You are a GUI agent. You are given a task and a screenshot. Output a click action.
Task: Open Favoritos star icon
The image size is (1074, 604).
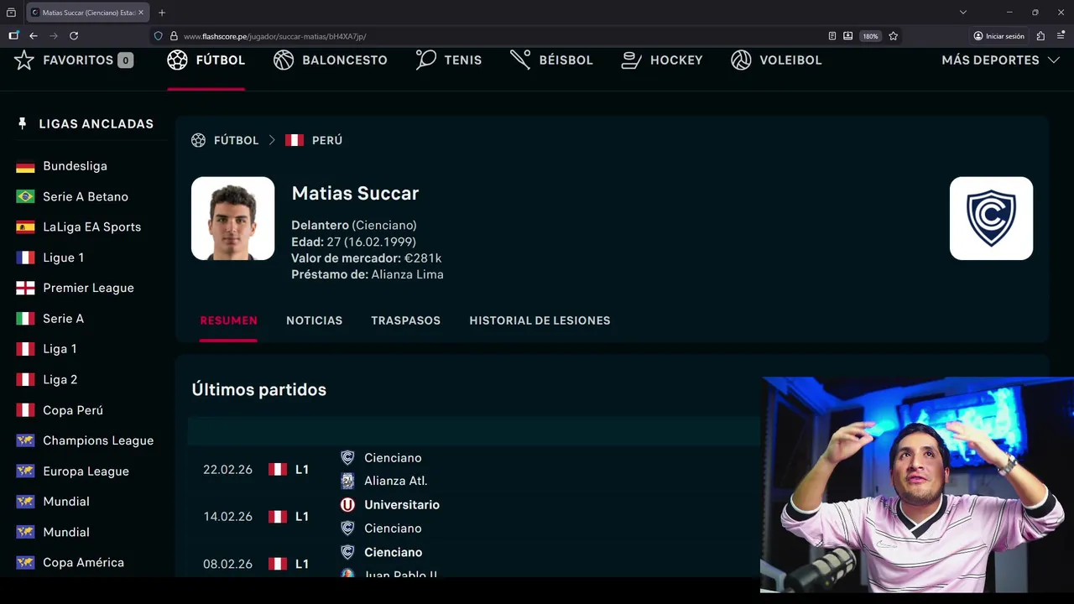coord(24,60)
